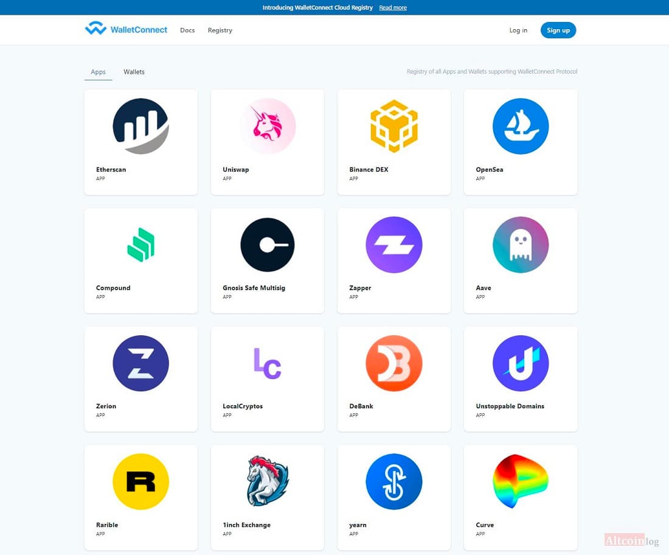Click the 1inch Exchange name label

point(246,525)
